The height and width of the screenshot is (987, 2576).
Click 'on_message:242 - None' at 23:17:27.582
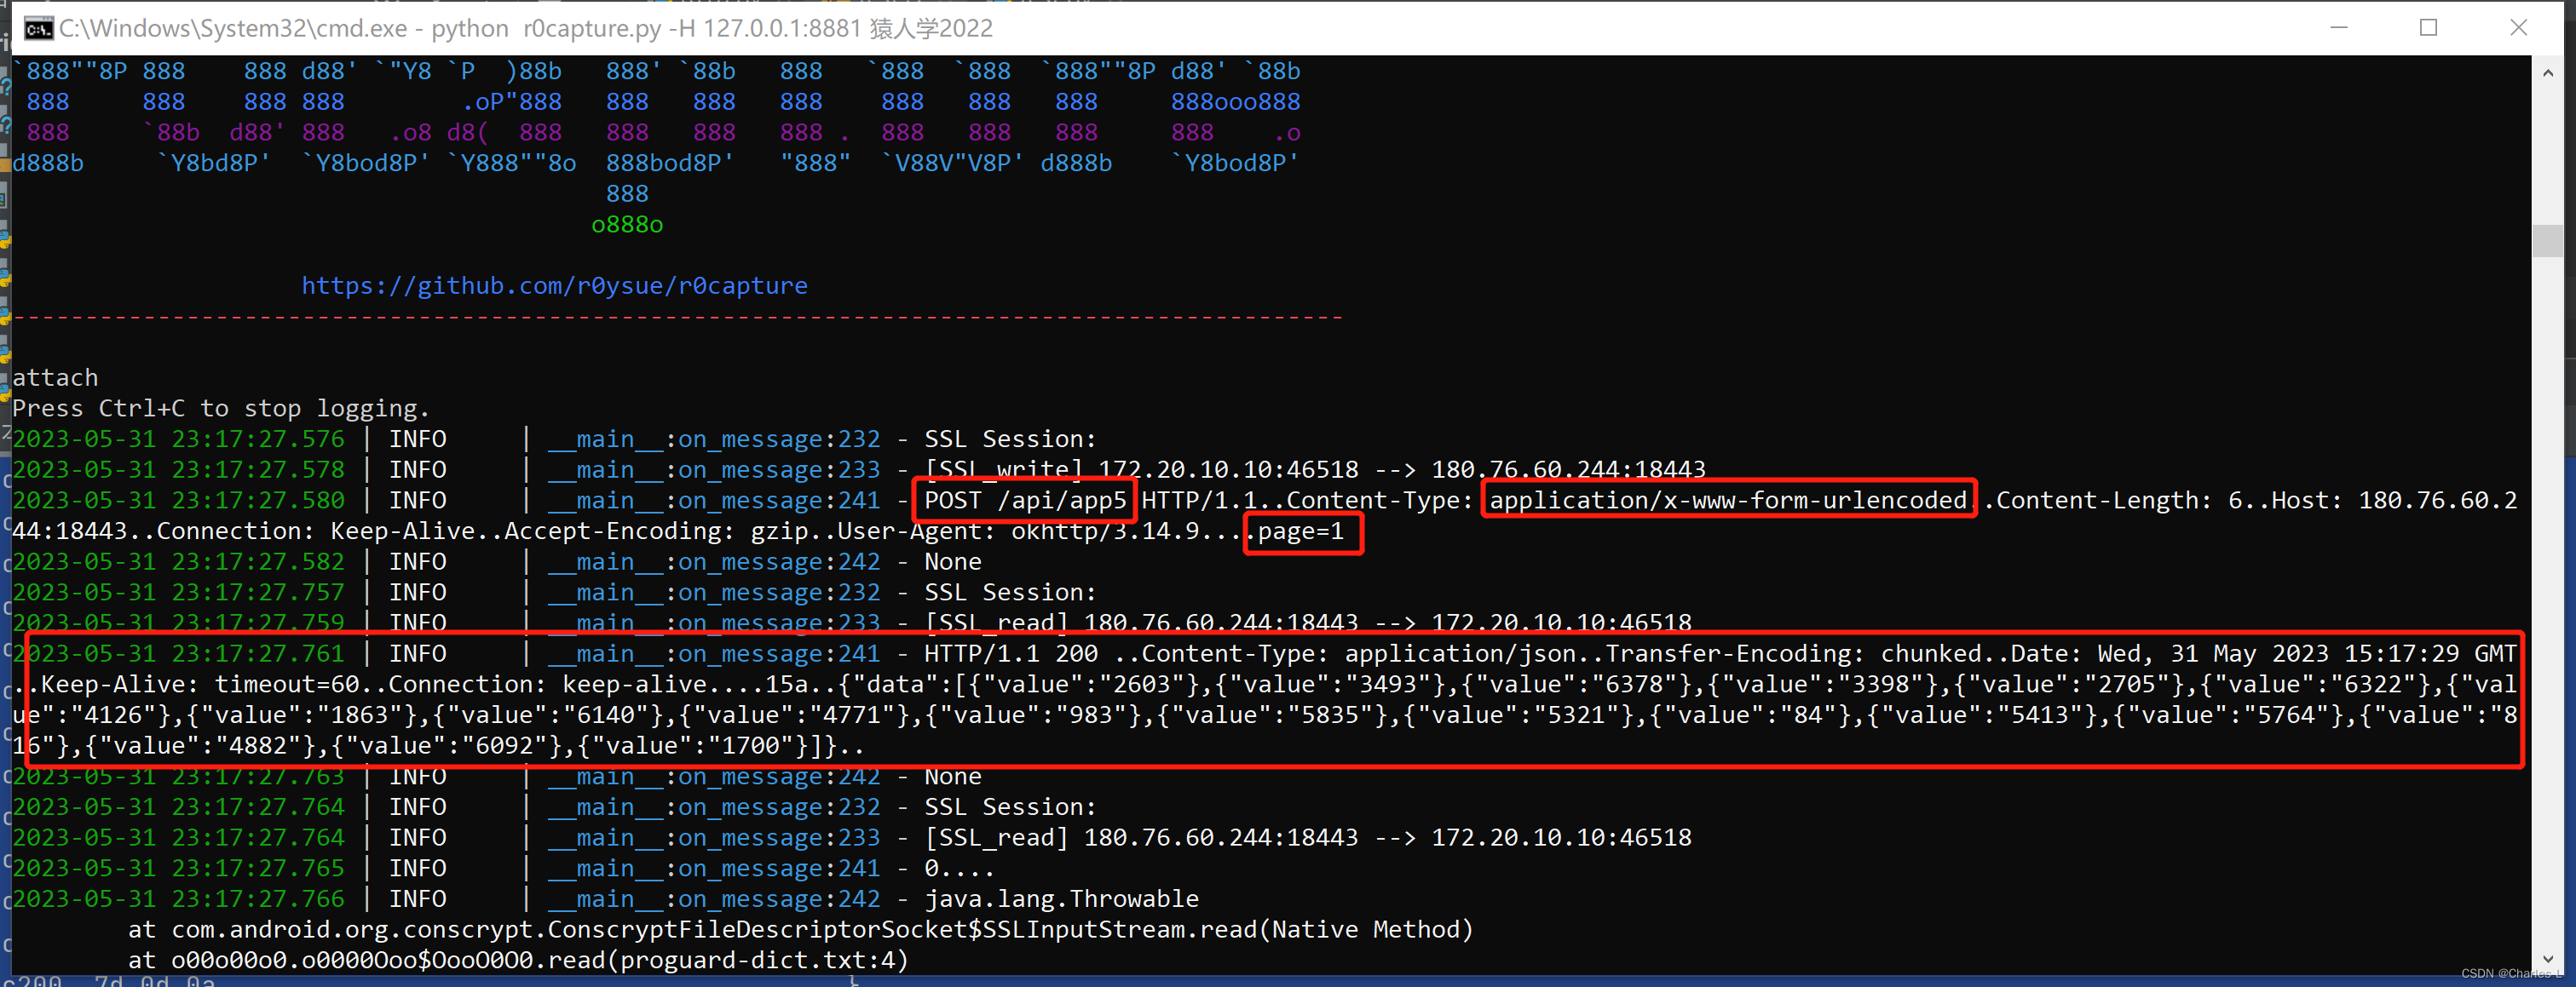[829, 561]
